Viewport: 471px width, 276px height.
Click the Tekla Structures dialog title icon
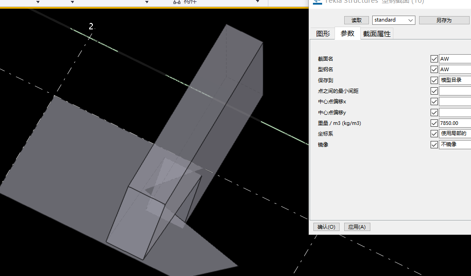point(318,2)
